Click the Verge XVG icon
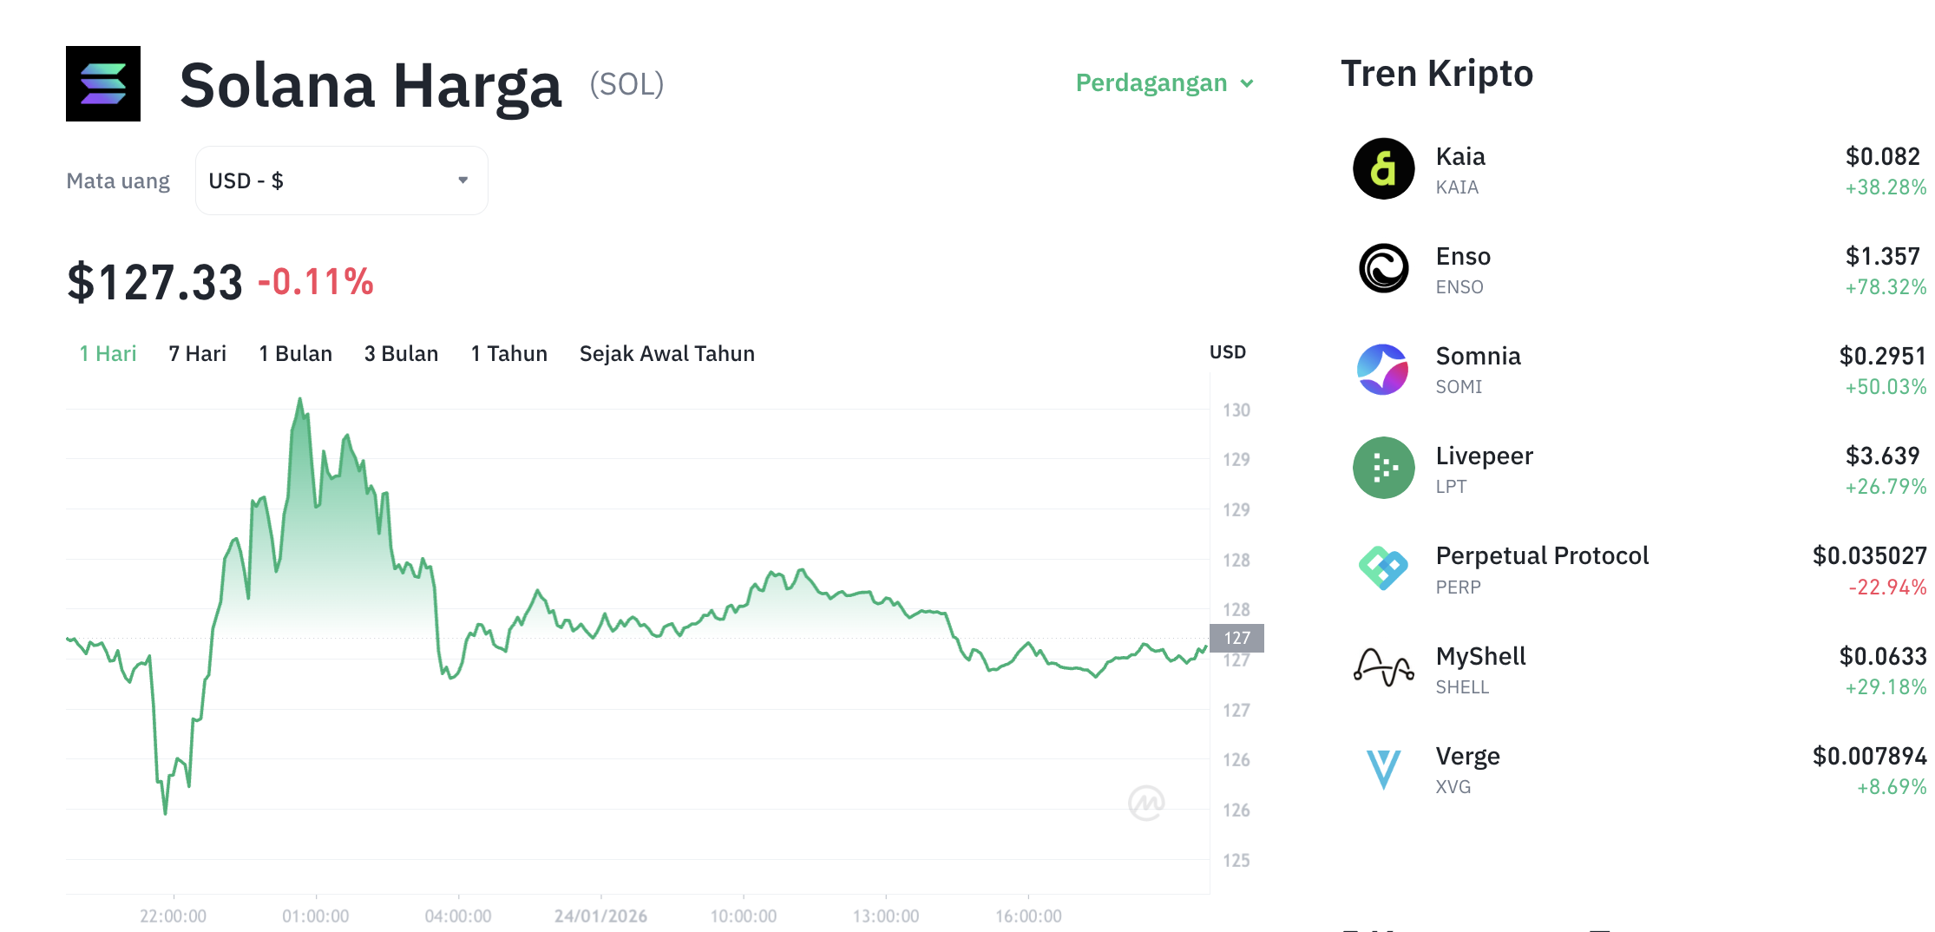 pos(1382,769)
